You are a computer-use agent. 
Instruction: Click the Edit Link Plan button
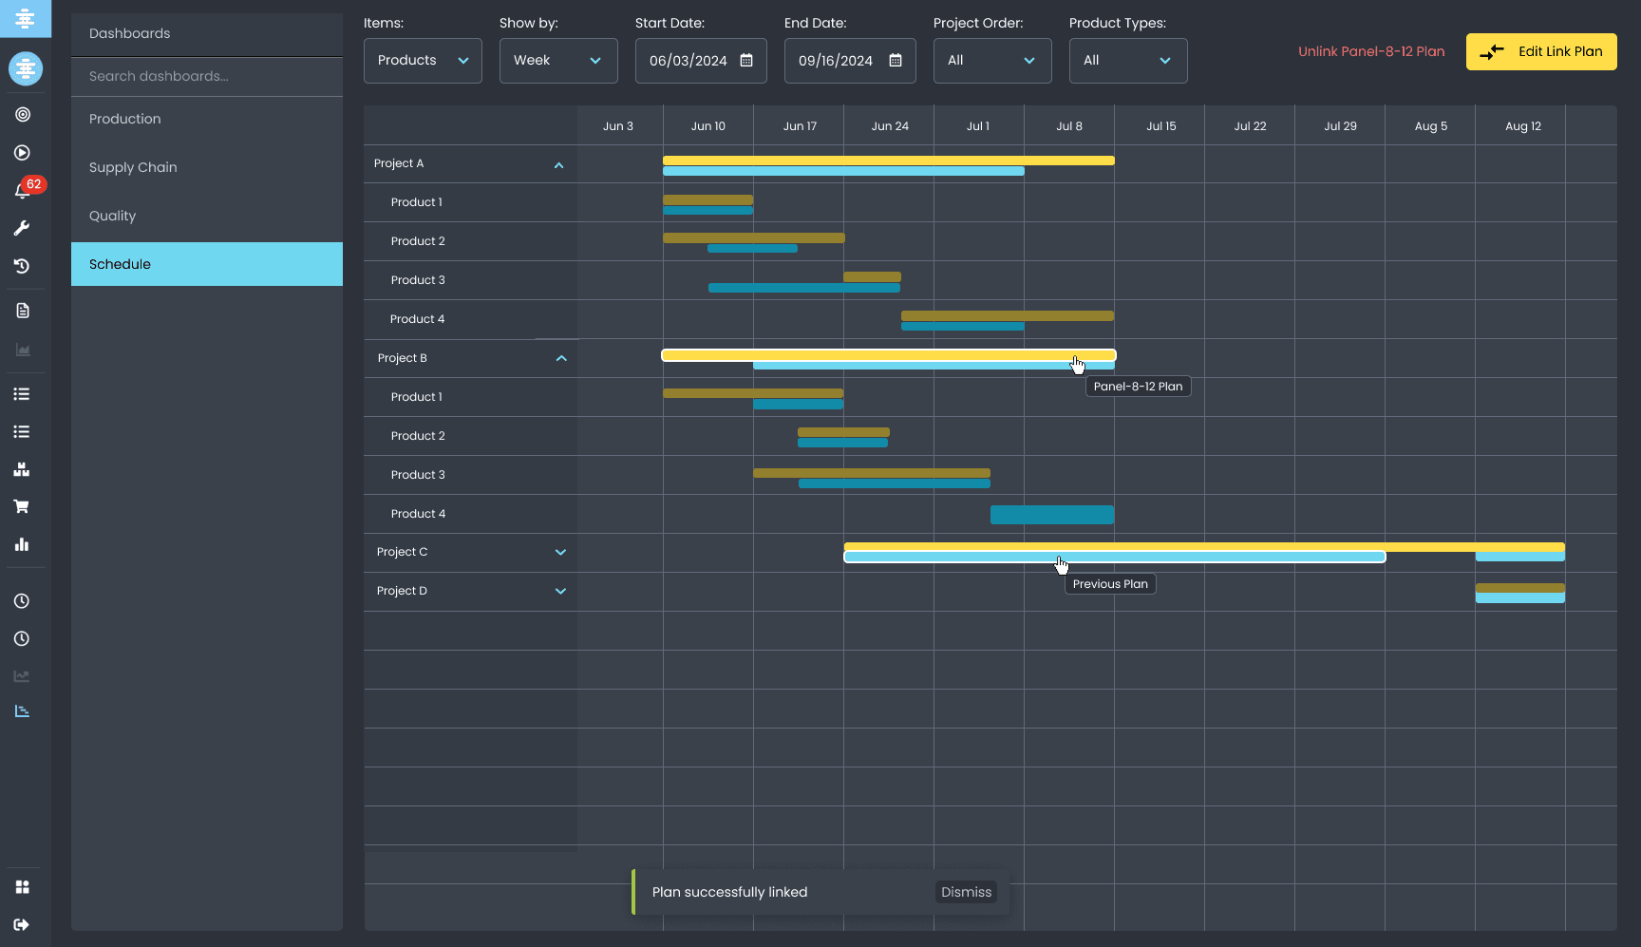click(1540, 52)
